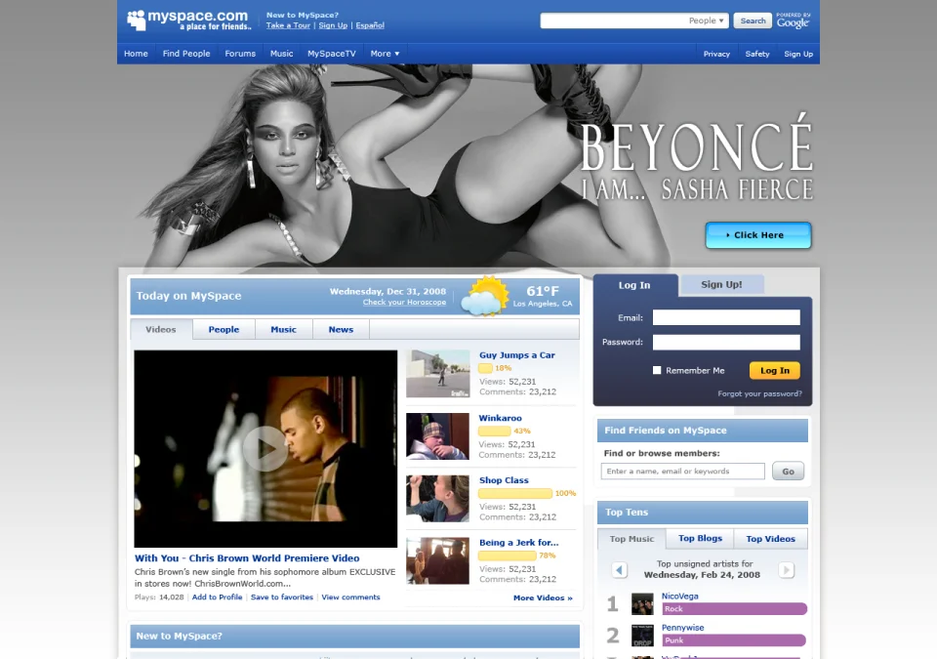
Task: Select the Log In tab
Action: 634,285
